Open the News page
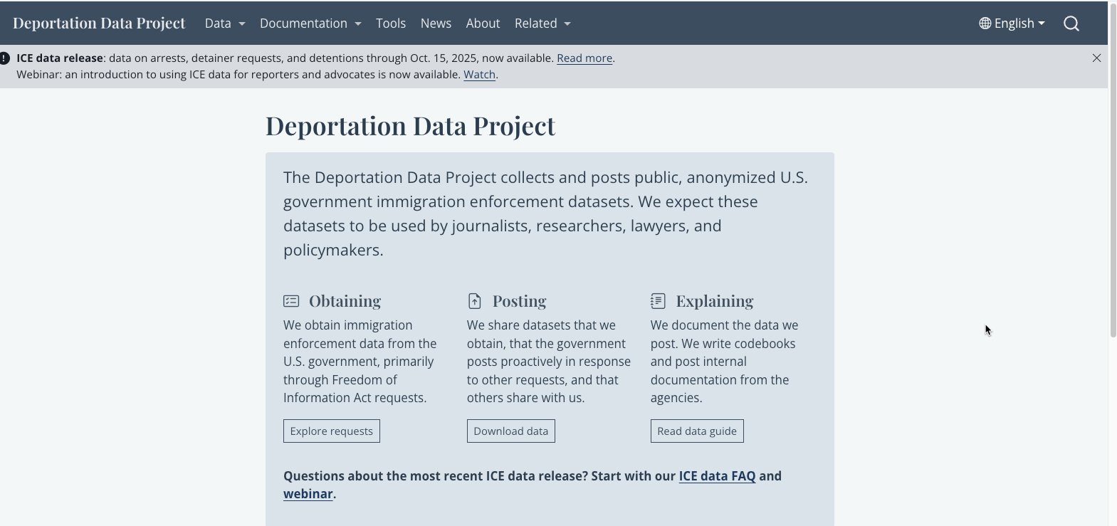Viewport: 1117px width, 526px height. [436, 23]
